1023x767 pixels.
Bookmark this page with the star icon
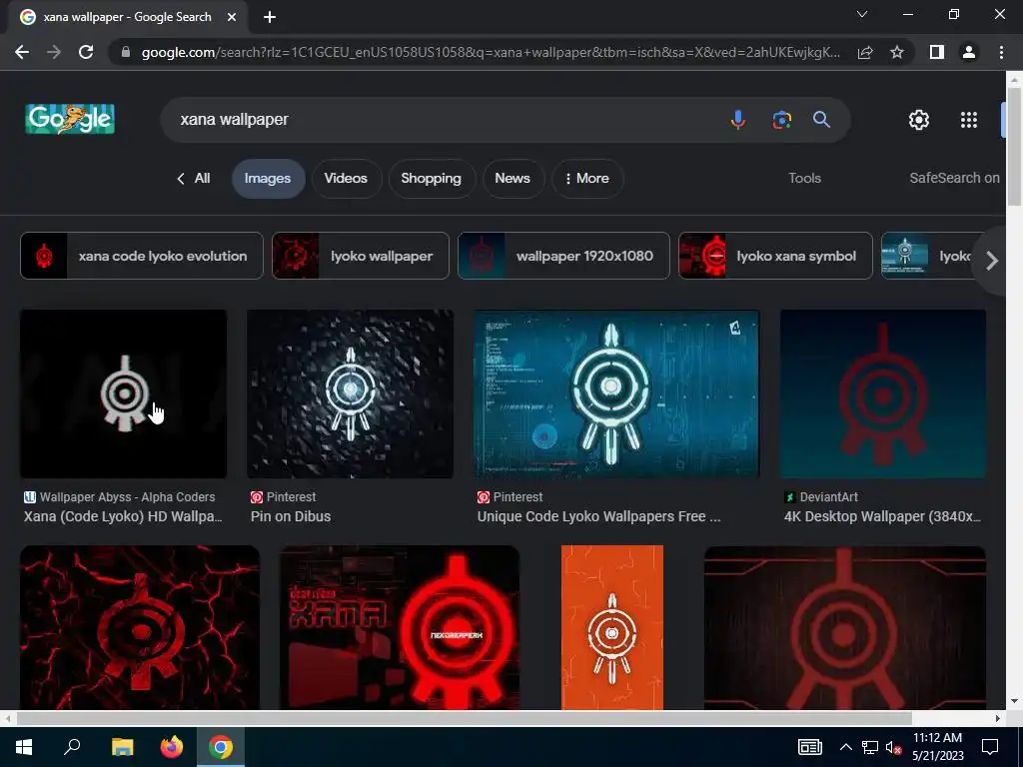tap(897, 52)
